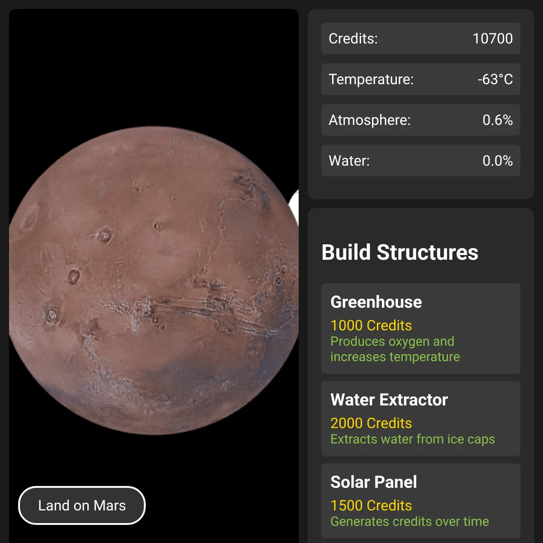Select the Credits stat row label
This screenshot has width=543, height=543.
click(353, 38)
